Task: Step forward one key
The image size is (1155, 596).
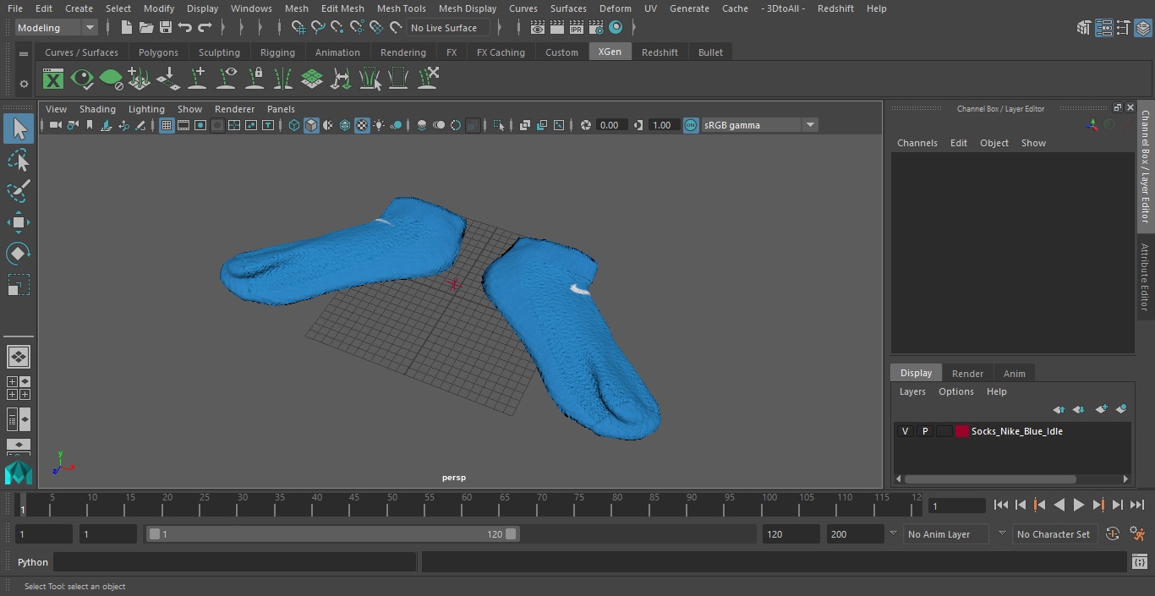Action: [1098, 505]
